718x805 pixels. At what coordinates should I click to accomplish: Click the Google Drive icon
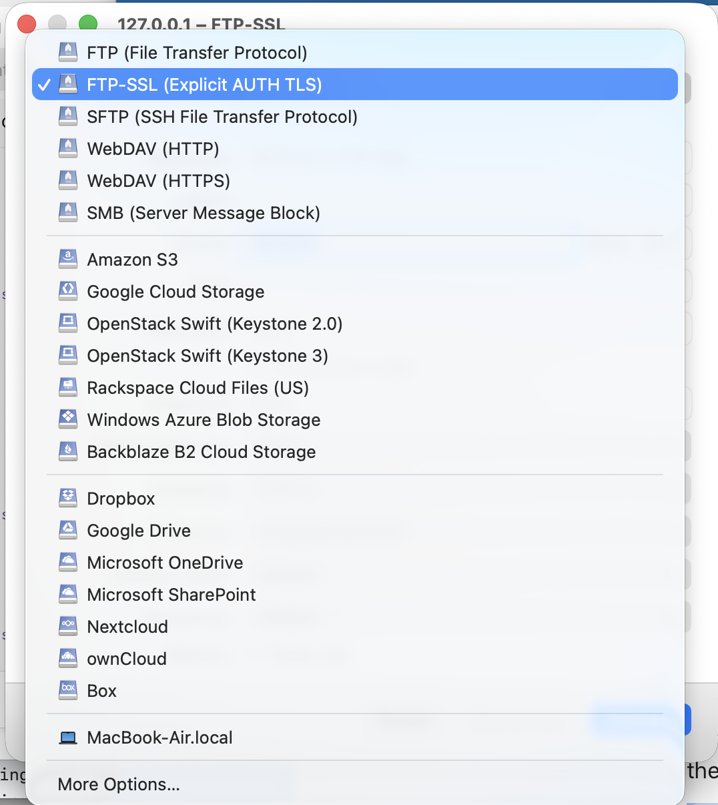[x=68, y=531]
